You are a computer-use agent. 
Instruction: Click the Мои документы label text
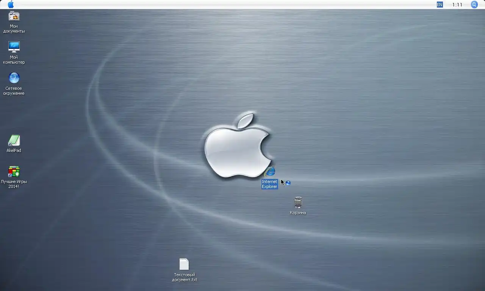click(14, 29)
